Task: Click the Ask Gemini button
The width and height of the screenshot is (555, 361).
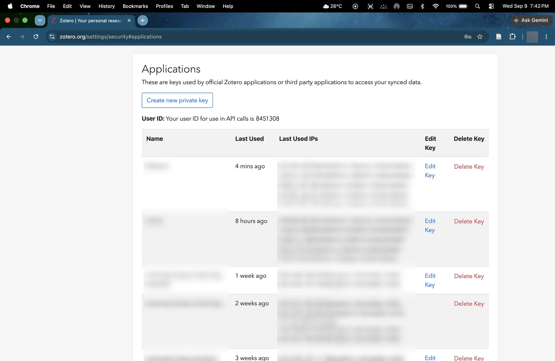Action: [531, 20]
